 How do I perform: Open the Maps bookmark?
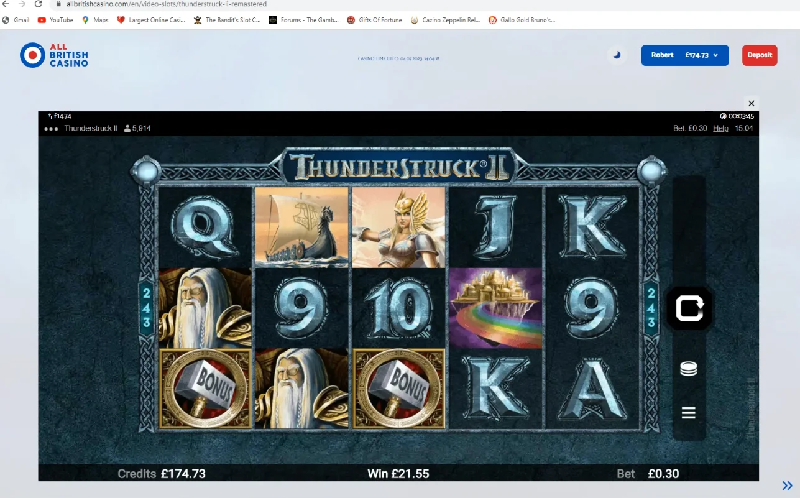[x=95, y=20]
